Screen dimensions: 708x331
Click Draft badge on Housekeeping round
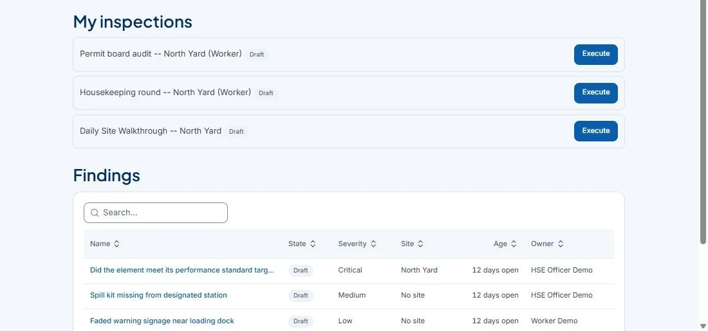pyautogui.click(x=266, y=93)
